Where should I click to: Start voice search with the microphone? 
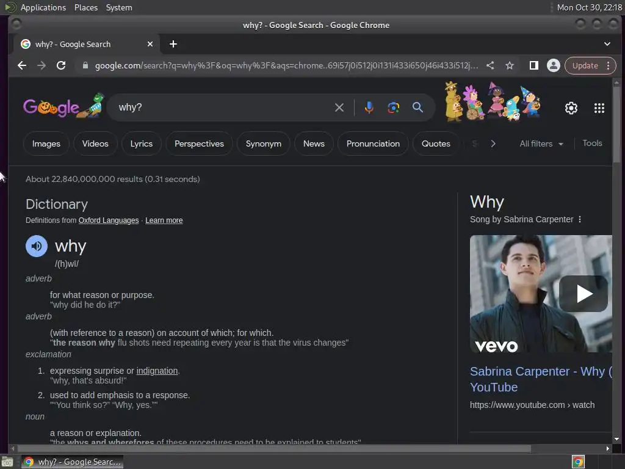pyautogui.click(x=369, y=107)
